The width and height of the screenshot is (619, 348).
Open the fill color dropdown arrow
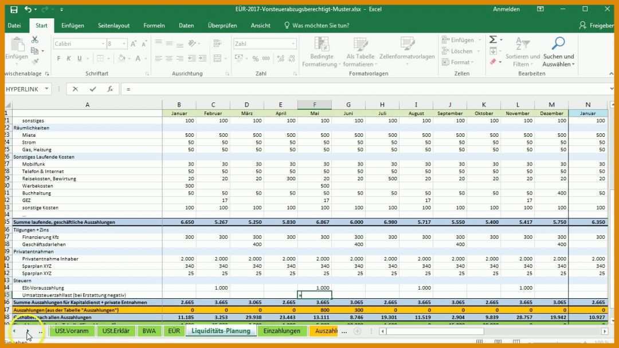tap(129, 58)
